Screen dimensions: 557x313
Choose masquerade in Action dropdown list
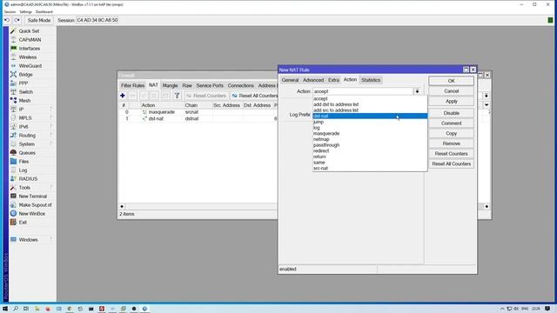[370, 133]
